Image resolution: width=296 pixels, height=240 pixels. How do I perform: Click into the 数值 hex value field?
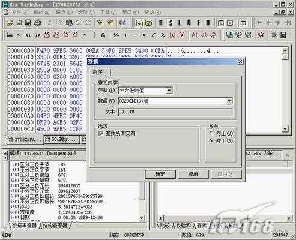tap(172, 101)
